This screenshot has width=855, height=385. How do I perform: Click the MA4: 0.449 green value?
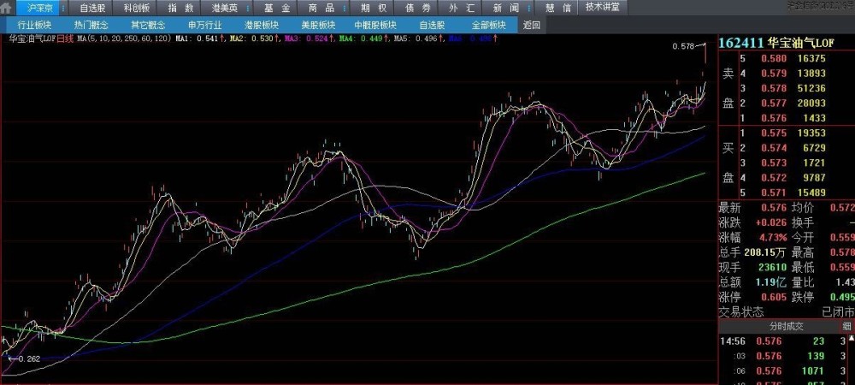pos(363,38)
